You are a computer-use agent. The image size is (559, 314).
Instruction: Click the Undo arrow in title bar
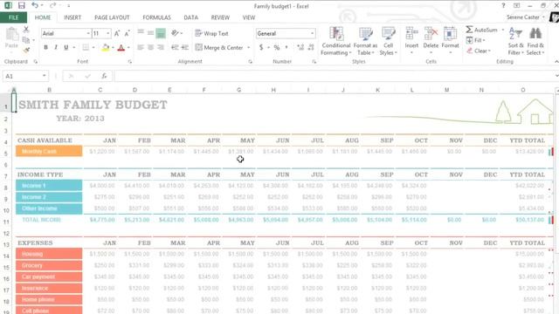point(35,5)
